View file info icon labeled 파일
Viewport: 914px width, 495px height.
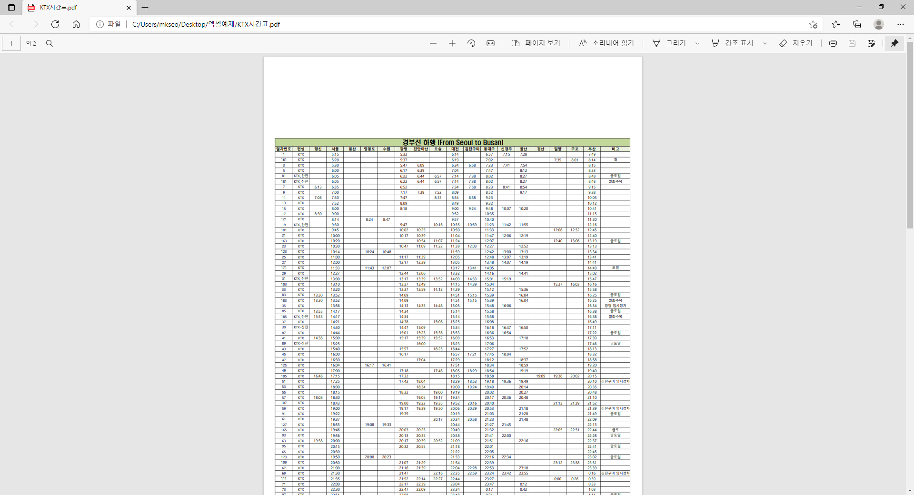click(x=109, y=24)
